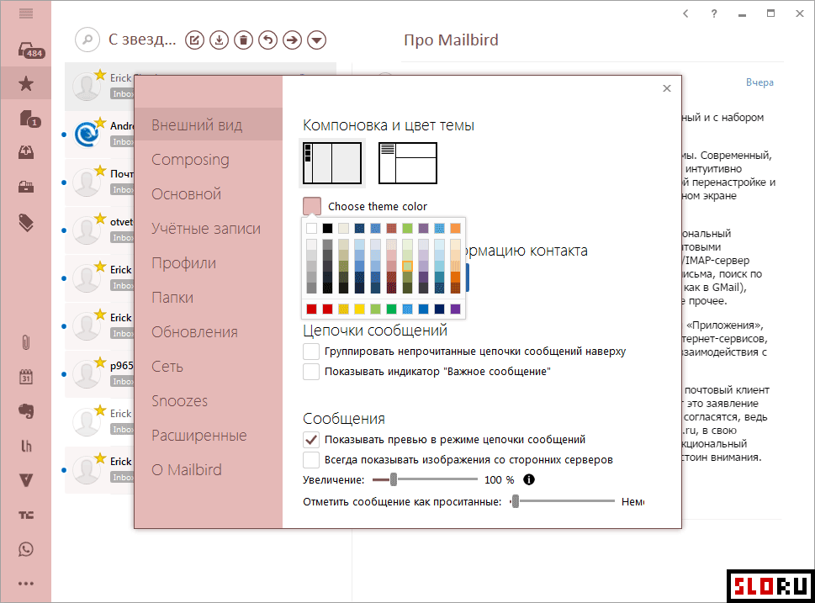Viewport: 815px width, 603px height.
Task: Enable Показывать индикатор "Важное сообщение" checkbox
Action: point(311,372)
